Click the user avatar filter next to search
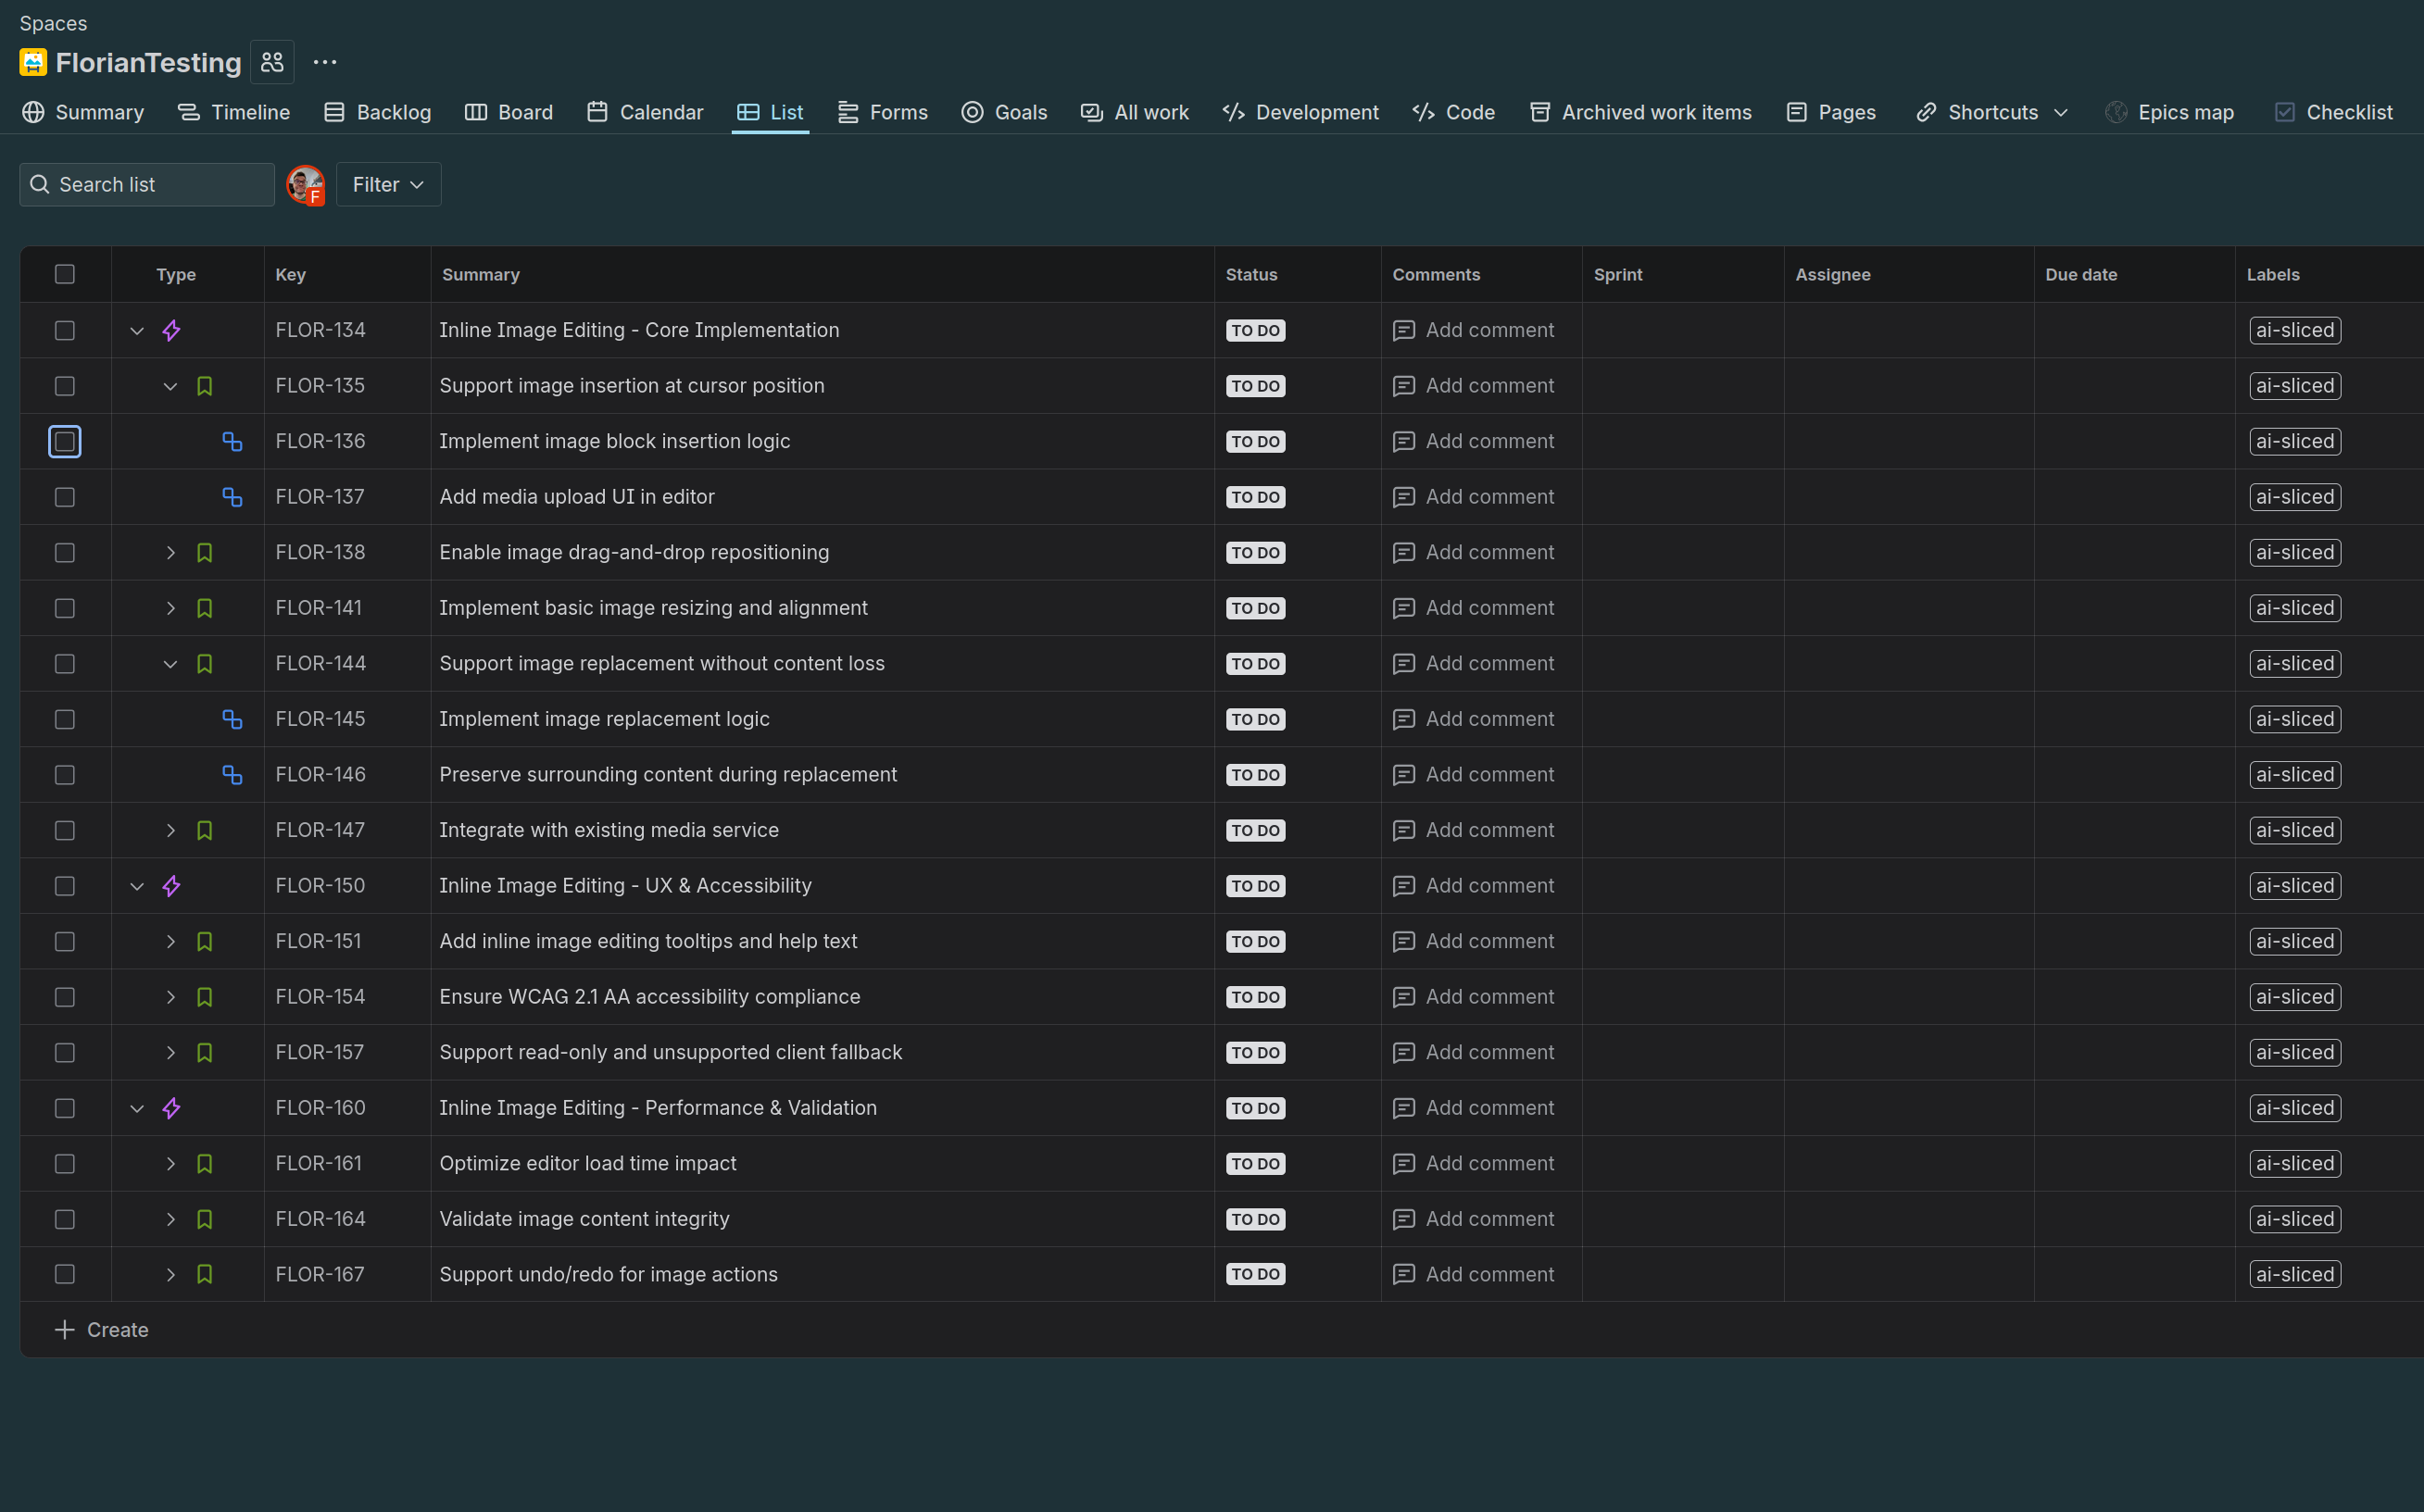The width and height of the screenshot is (2424, 1512). (x=305, y=185)
